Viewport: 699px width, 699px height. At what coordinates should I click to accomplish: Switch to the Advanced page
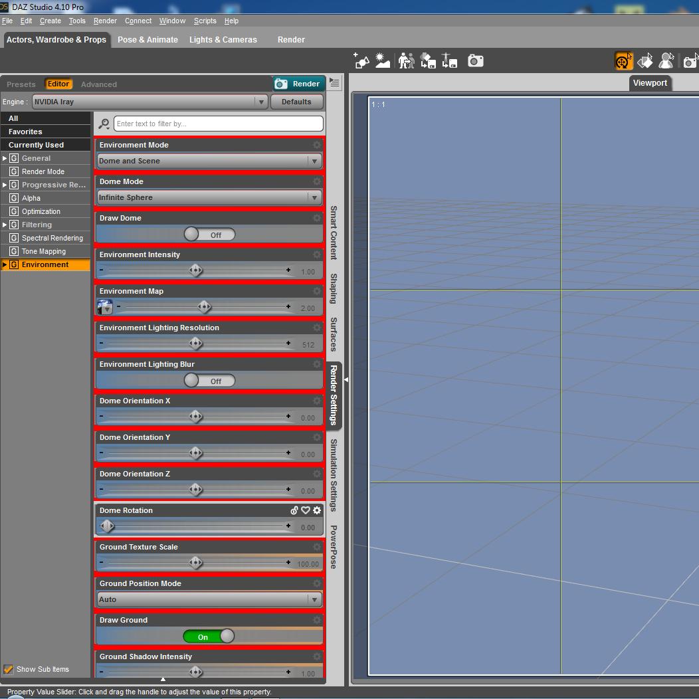click(x=99, y=84)
